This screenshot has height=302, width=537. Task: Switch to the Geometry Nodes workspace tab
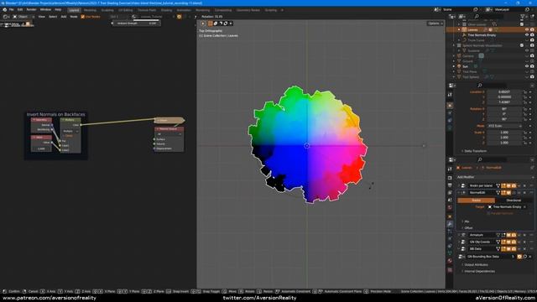248,10
